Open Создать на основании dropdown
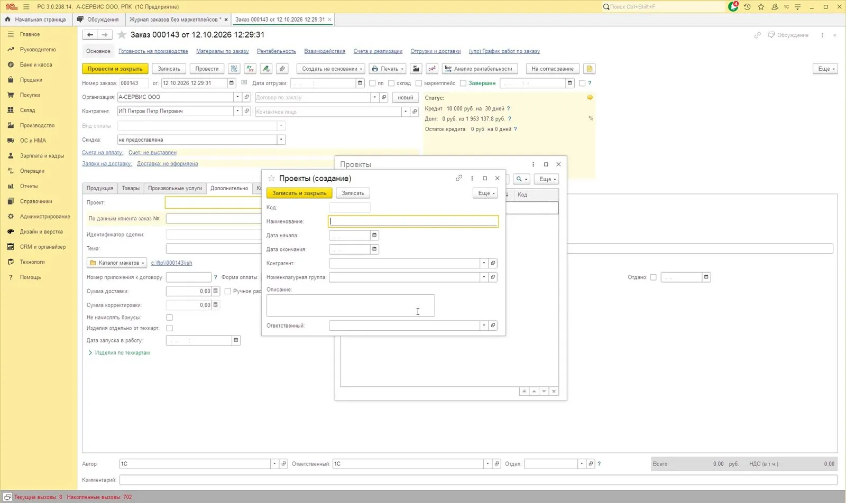The width and height of the screenshot is (846, 503). (332, 69)
